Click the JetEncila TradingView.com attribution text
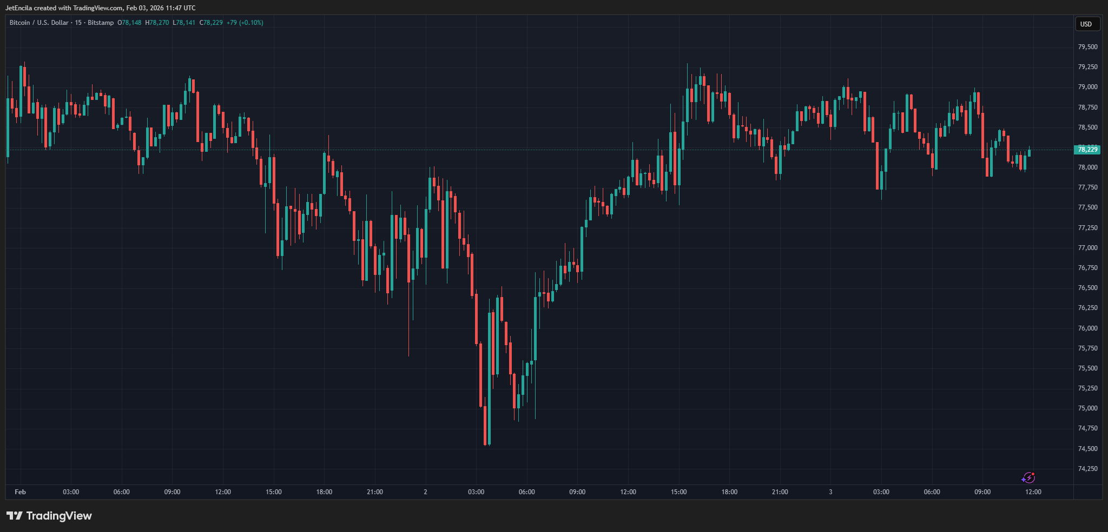Image resolution: width=1108 pixels, height=532 pixels. pos(101,8)
